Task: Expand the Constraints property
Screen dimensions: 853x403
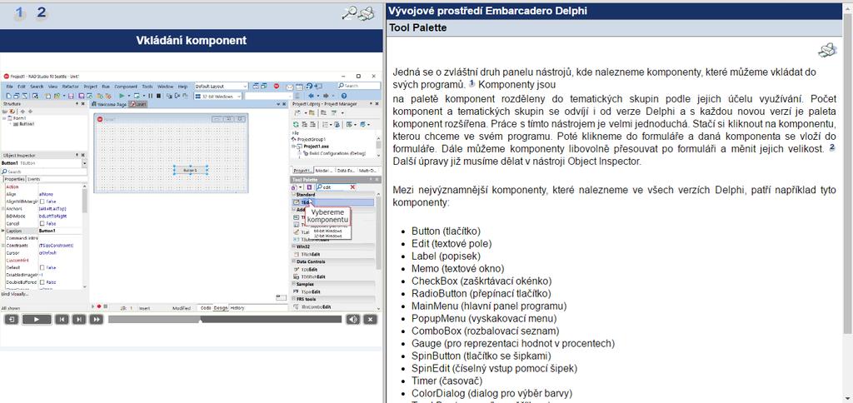Action: [x=3, y=246]
